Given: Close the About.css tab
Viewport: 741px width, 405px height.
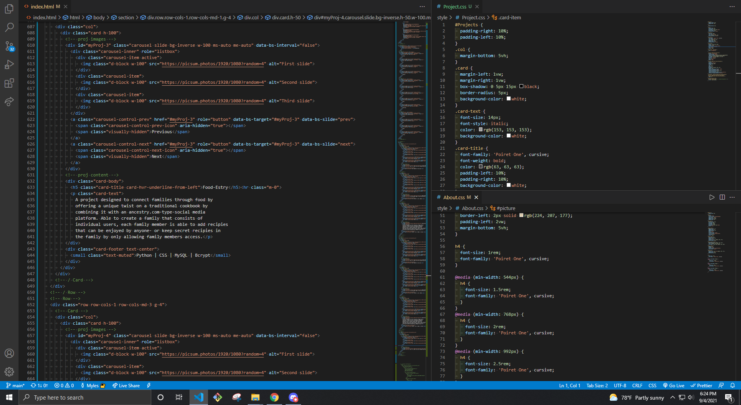Looking at the screenshot, I should tap(476, 197).
